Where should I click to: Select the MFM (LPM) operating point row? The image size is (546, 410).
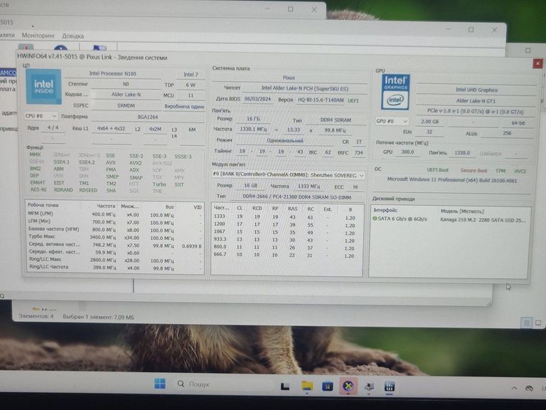click(115, 214)
